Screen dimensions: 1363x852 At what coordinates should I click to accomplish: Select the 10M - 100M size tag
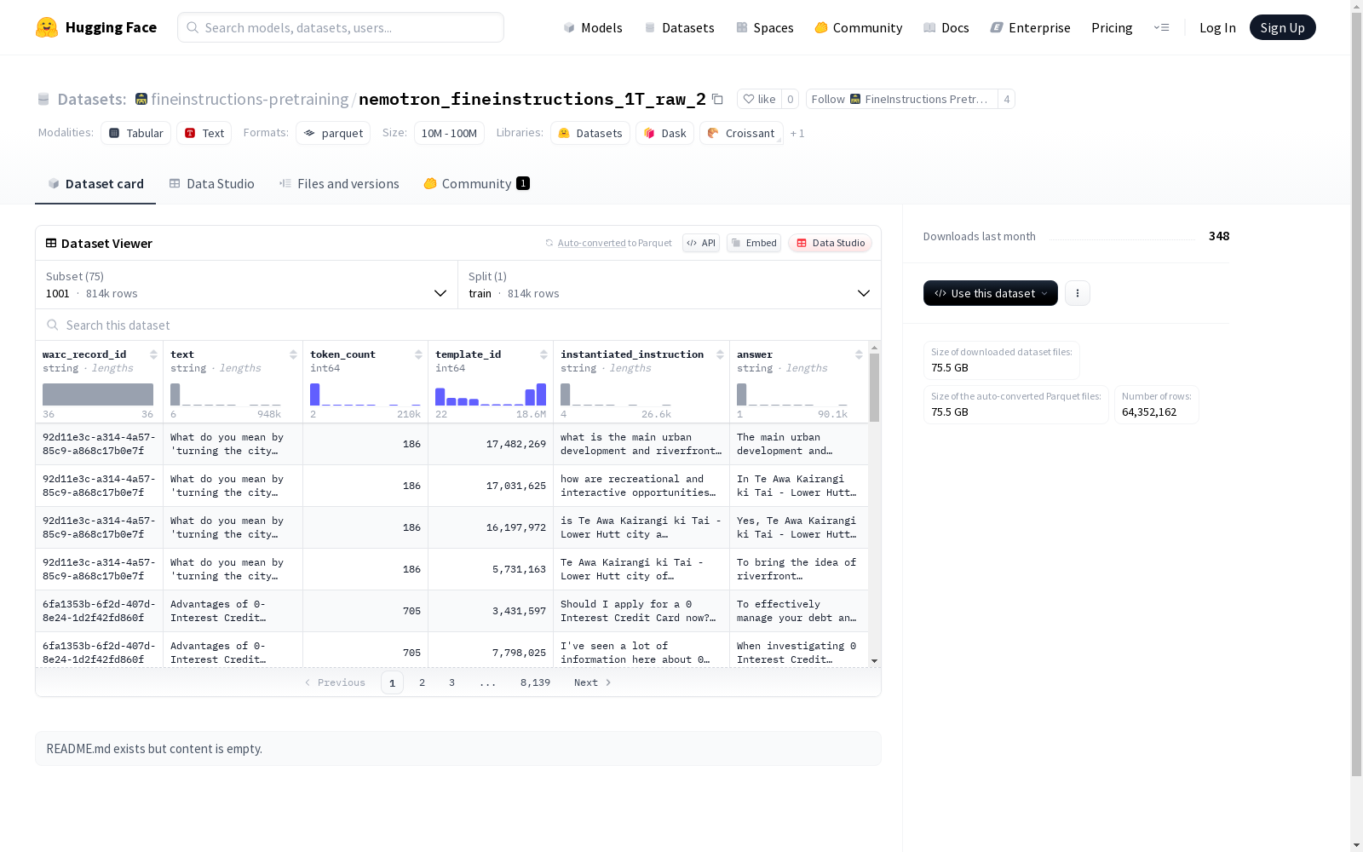(x=449, y=133)
